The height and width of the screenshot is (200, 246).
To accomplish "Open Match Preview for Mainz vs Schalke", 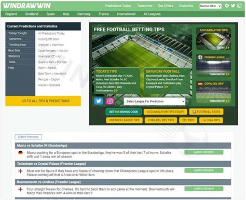I will [x=204, y=152].
